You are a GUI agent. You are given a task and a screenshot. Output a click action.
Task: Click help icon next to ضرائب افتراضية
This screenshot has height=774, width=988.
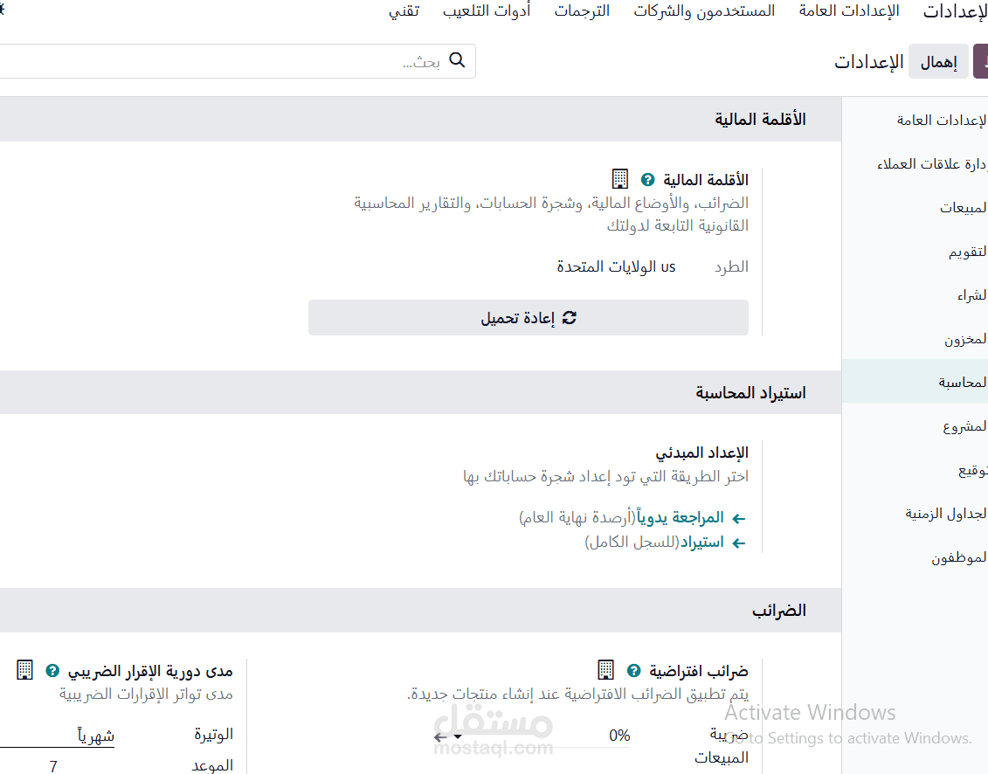634,671
